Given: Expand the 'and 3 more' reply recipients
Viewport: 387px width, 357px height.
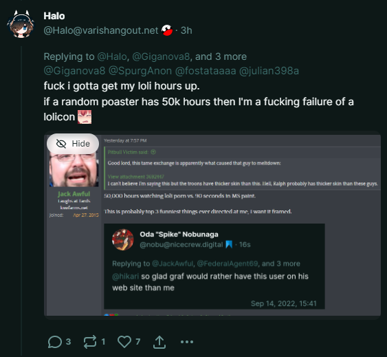Looking at the screenshot, I should pyautogui.click(x=221, y=56).
